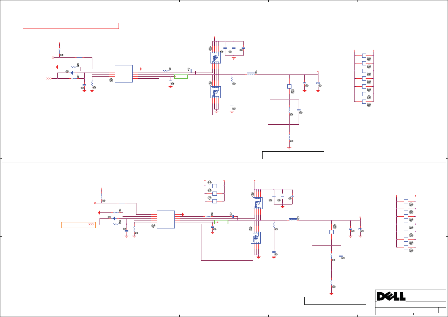Screen dimensions: 448x317
Task: Click the low-side MOSFET symbol in the upper circuit
Action: (x=216, y=92)
